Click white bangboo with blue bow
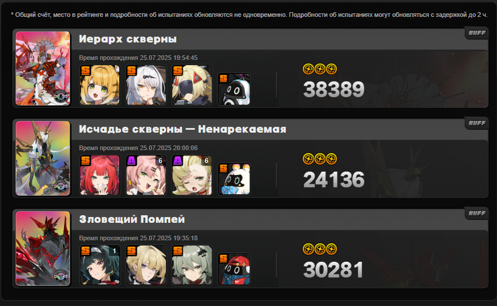The width and height of the screenshot is (497, 306). 234,179
